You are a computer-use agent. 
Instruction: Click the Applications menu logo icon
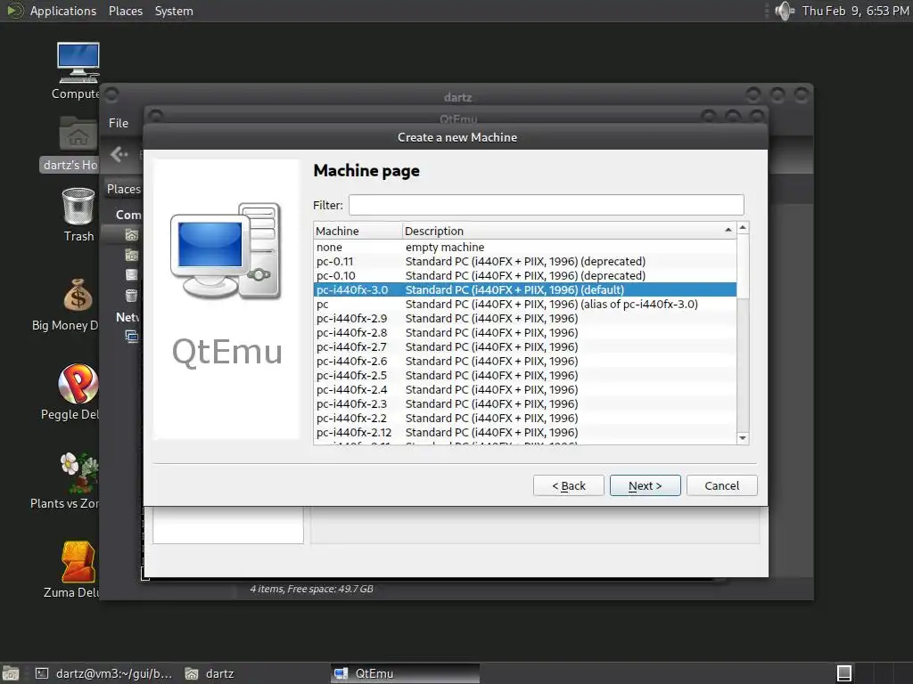[x=14, y=11]
